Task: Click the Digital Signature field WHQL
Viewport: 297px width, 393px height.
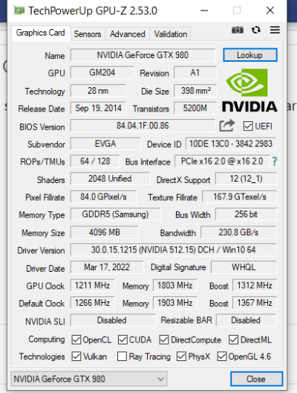Action: (244, 267)
